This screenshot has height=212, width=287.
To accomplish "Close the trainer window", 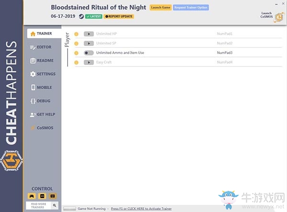I will tap(283, 4).
